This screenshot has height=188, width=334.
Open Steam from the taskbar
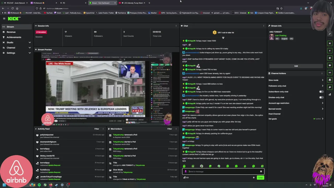click(x=56, y=185)
